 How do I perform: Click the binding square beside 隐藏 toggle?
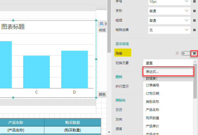coord(195,53)
